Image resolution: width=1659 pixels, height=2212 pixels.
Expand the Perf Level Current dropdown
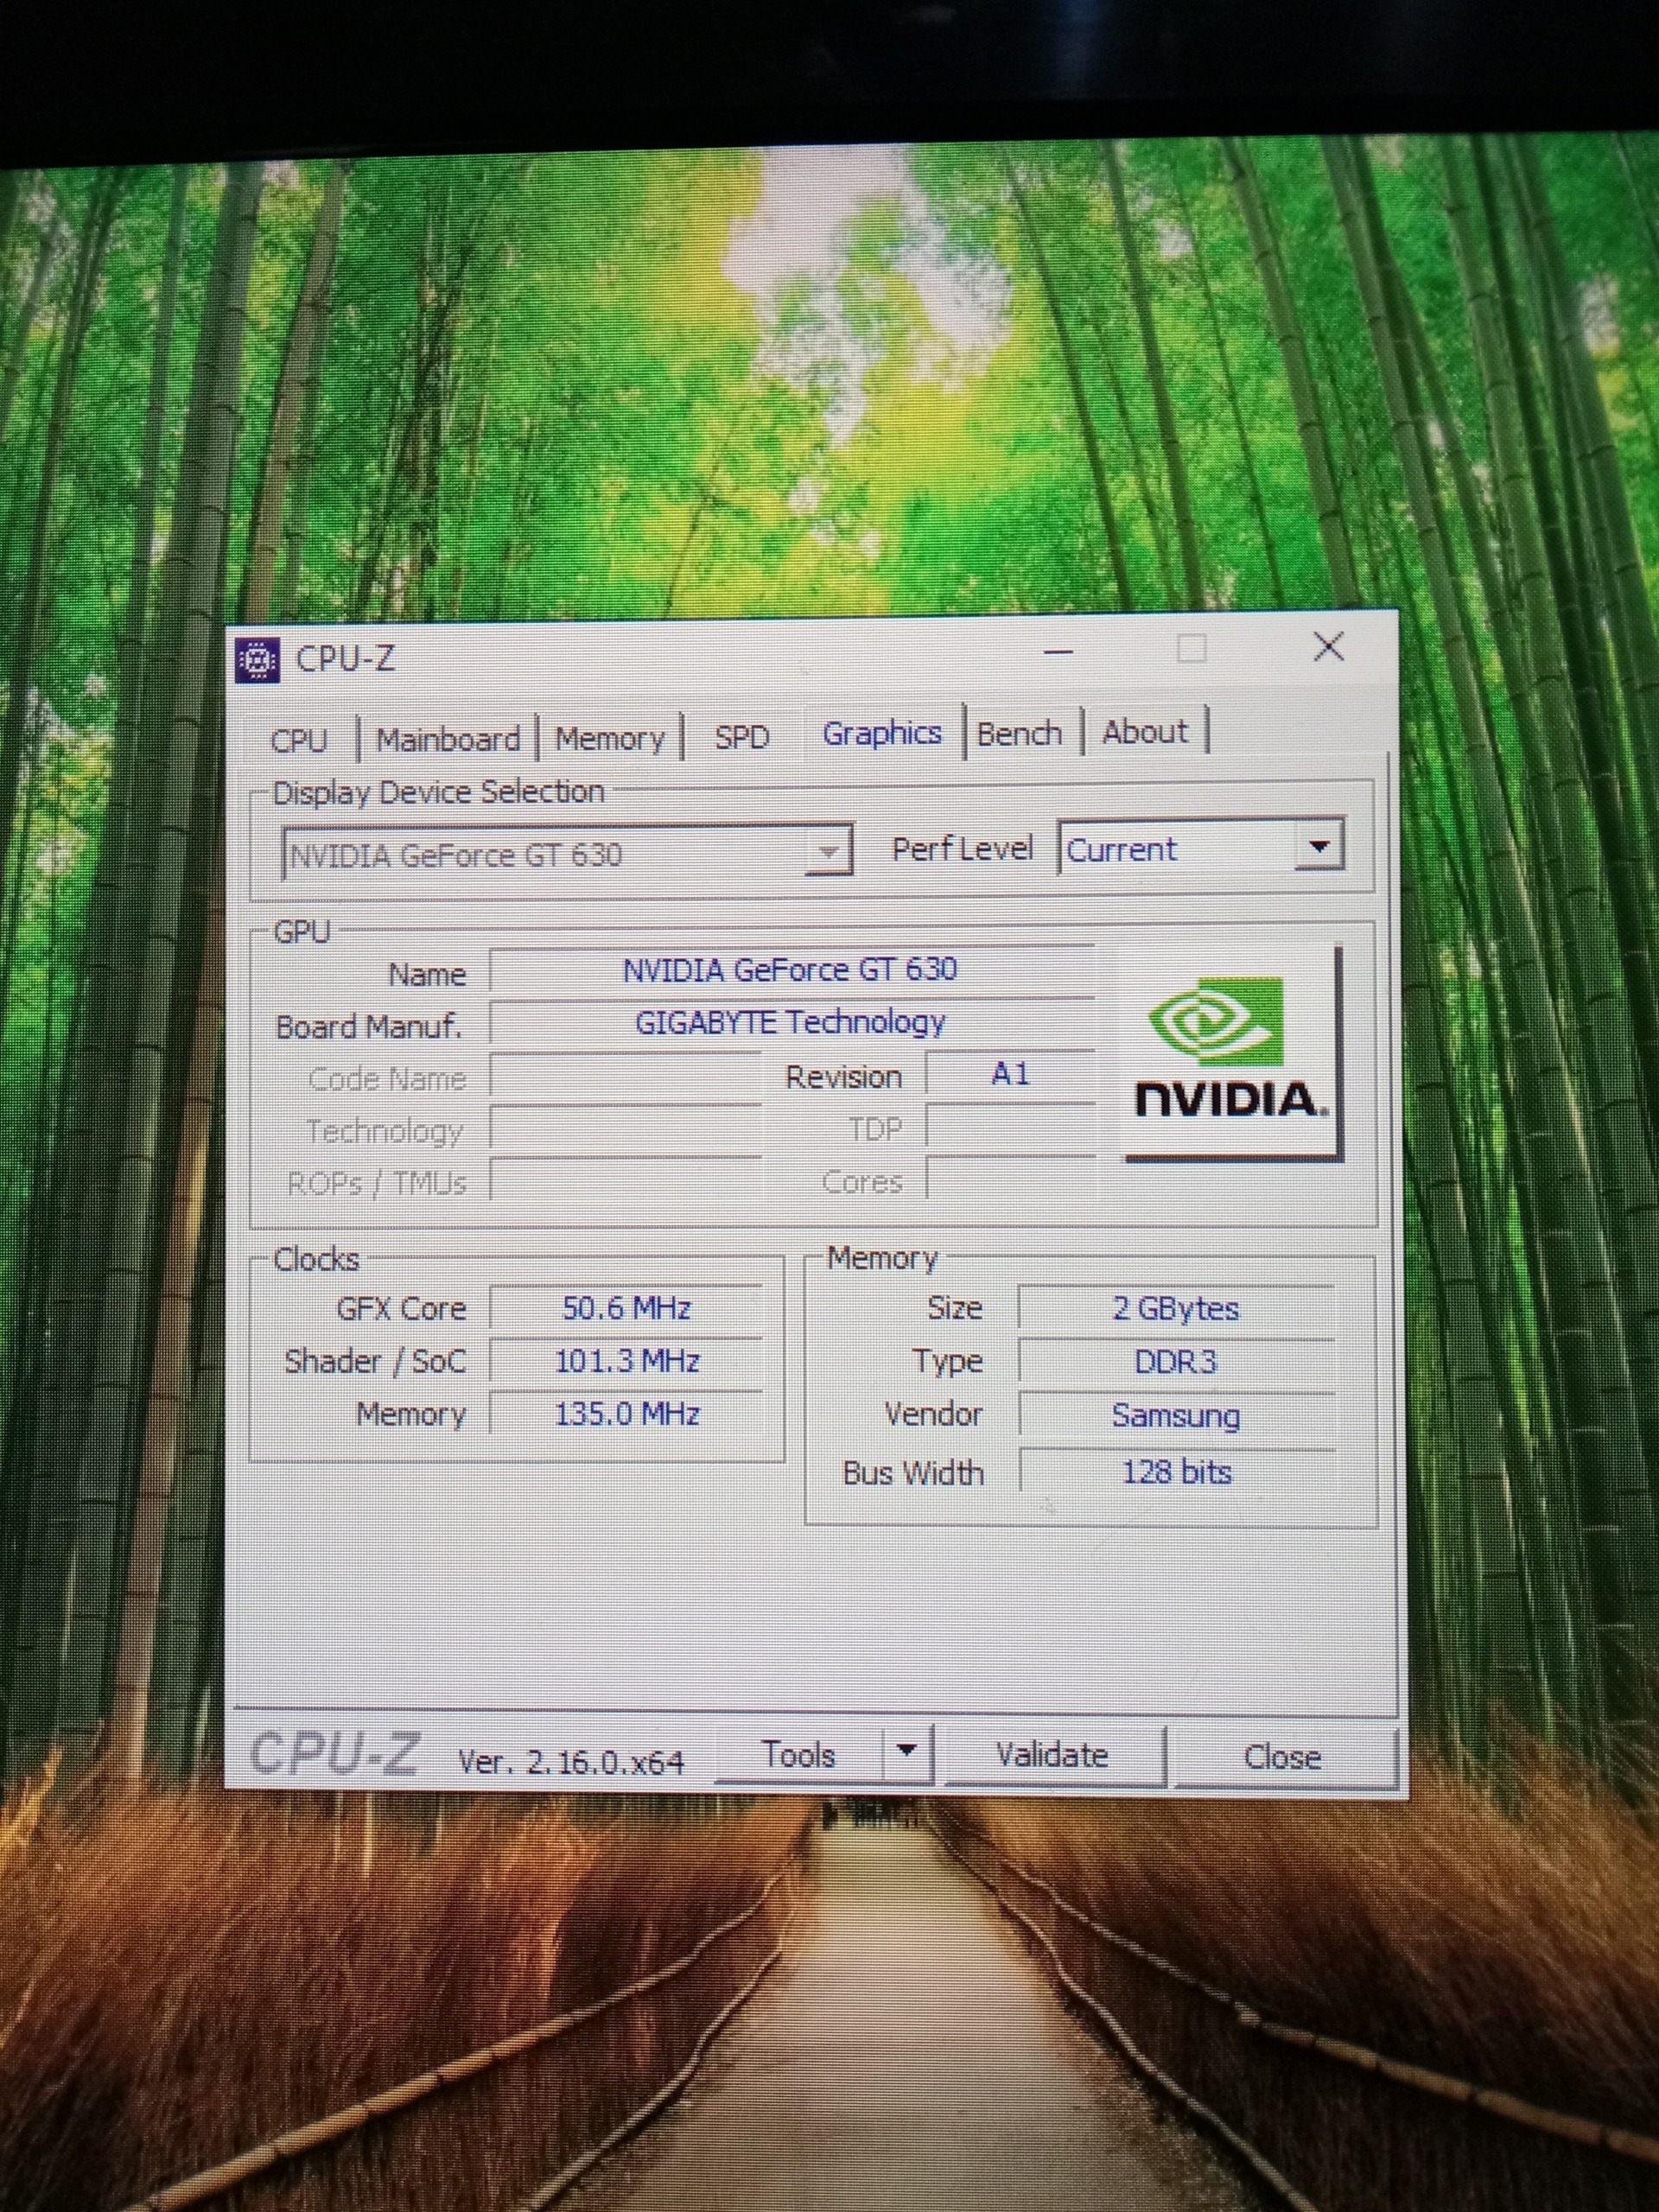pos(1319,847)
